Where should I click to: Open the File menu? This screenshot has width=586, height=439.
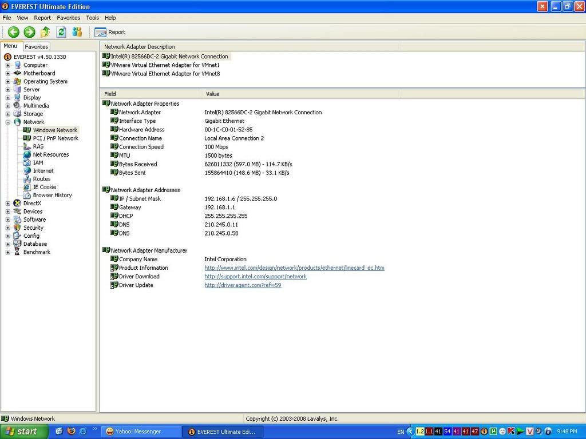7,18
